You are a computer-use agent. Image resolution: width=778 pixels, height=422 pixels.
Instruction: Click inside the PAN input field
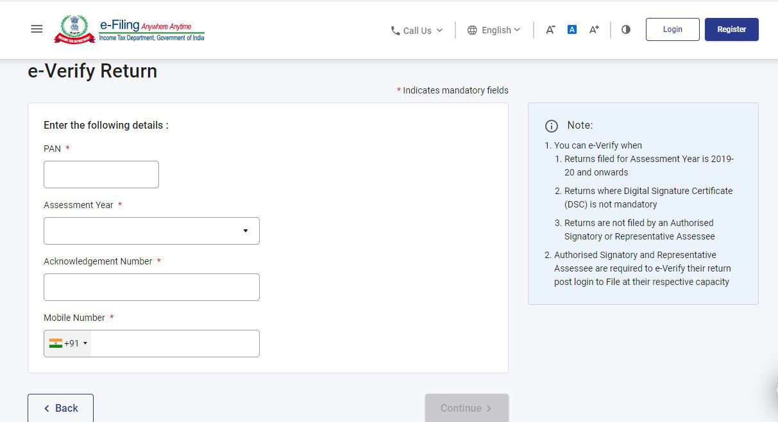101,174
